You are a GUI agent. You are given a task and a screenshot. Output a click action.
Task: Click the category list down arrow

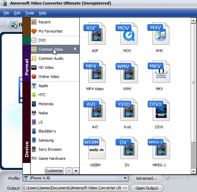pyautogui.click(x=76, y=171)
